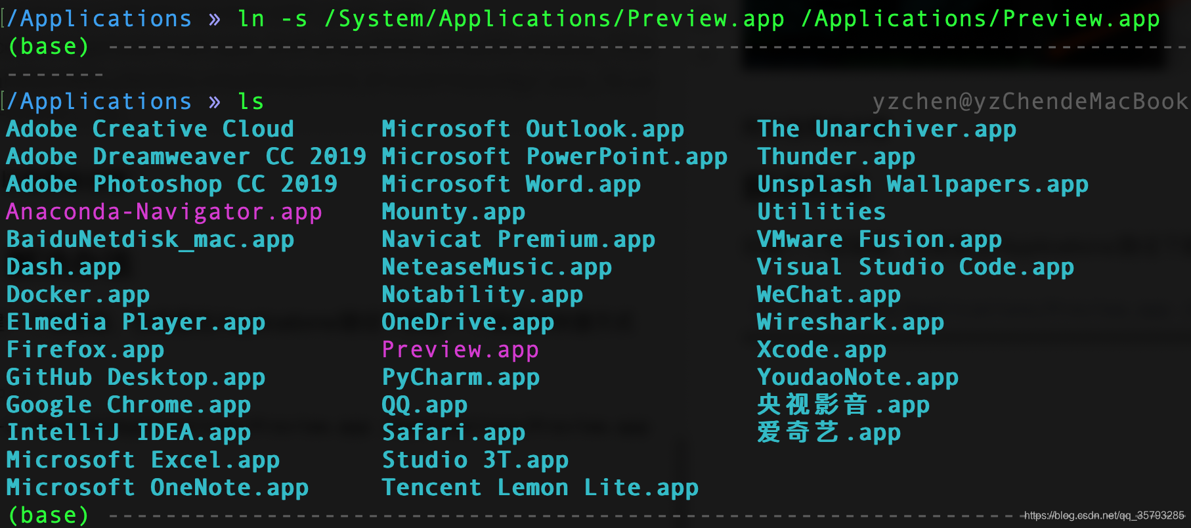The height and width of the screenshot is (528, 1191).
Task: Select 'Docker.app' in the listing
Action: click(78, 295)
